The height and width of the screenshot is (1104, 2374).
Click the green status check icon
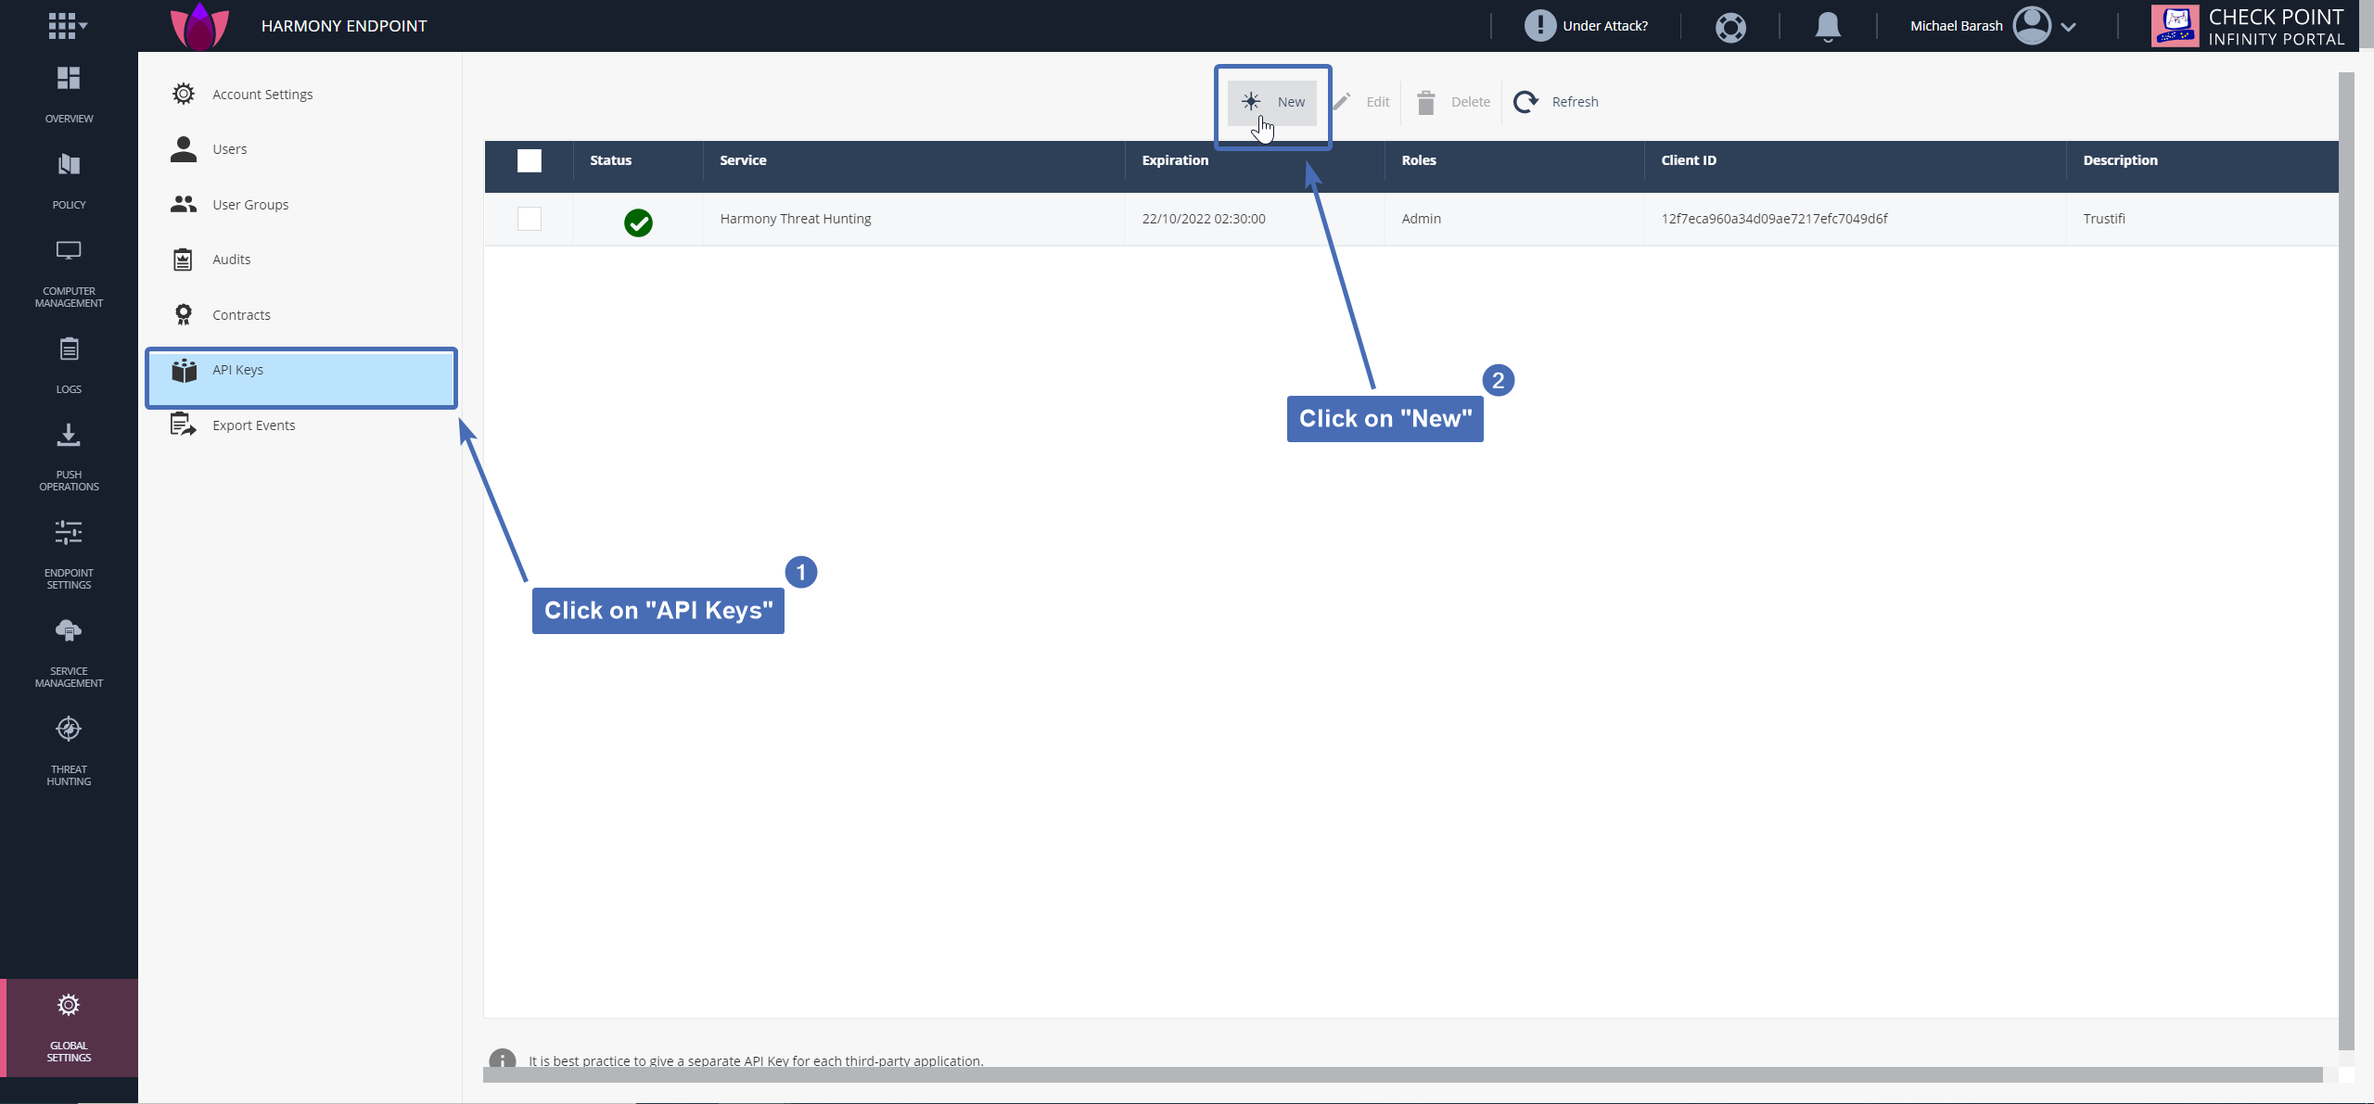coord(638,222)
